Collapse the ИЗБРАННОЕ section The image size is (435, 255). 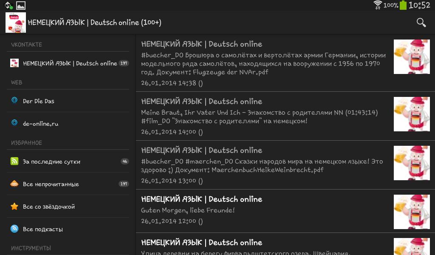(x=68, y=142)
